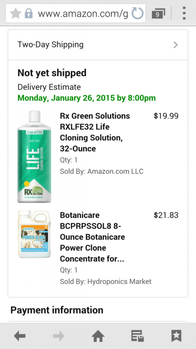The image size is (196, 349).
Task: Open bookmarks icon in bottom bar
Action: pyautogui.click(x=176, y=336)
